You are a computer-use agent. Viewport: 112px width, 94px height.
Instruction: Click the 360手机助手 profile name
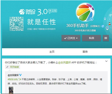(x=78, y=25)
